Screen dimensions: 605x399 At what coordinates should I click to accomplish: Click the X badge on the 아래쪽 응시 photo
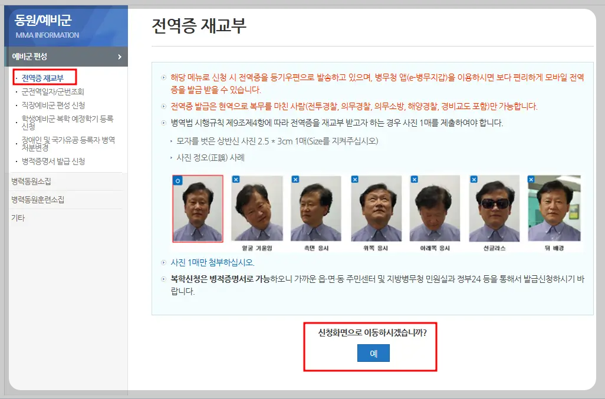(415, 179)
